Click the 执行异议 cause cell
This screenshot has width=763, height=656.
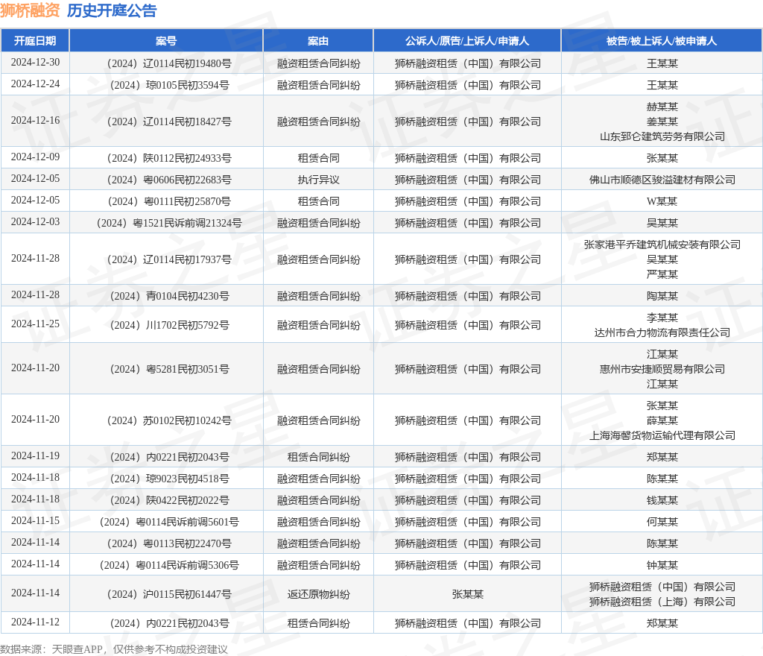tap(318, 180)
